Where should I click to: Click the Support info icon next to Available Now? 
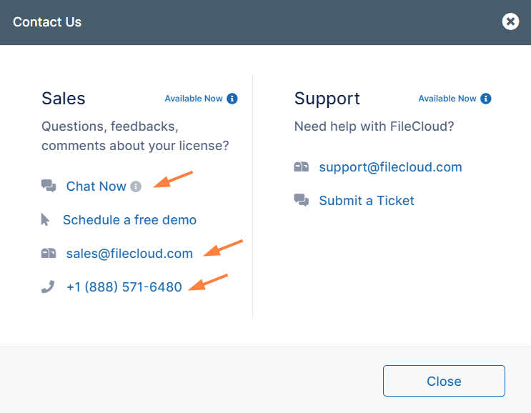click(x=486, y=99)
